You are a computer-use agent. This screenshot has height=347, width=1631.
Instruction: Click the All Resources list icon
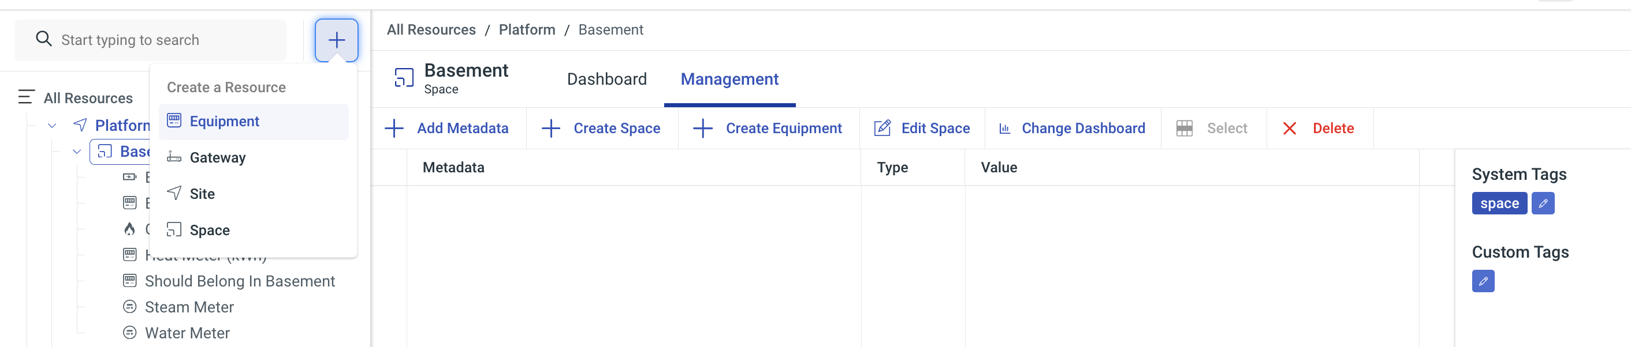coord(26,97)
